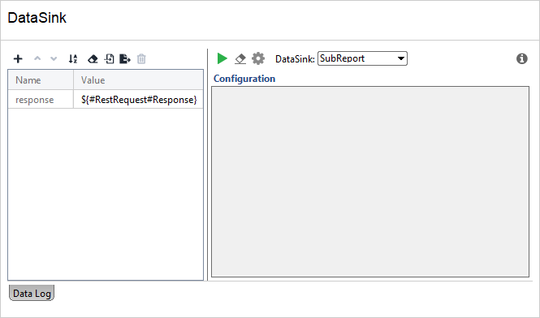Move property up with up arrow

[x=37, y=58]
